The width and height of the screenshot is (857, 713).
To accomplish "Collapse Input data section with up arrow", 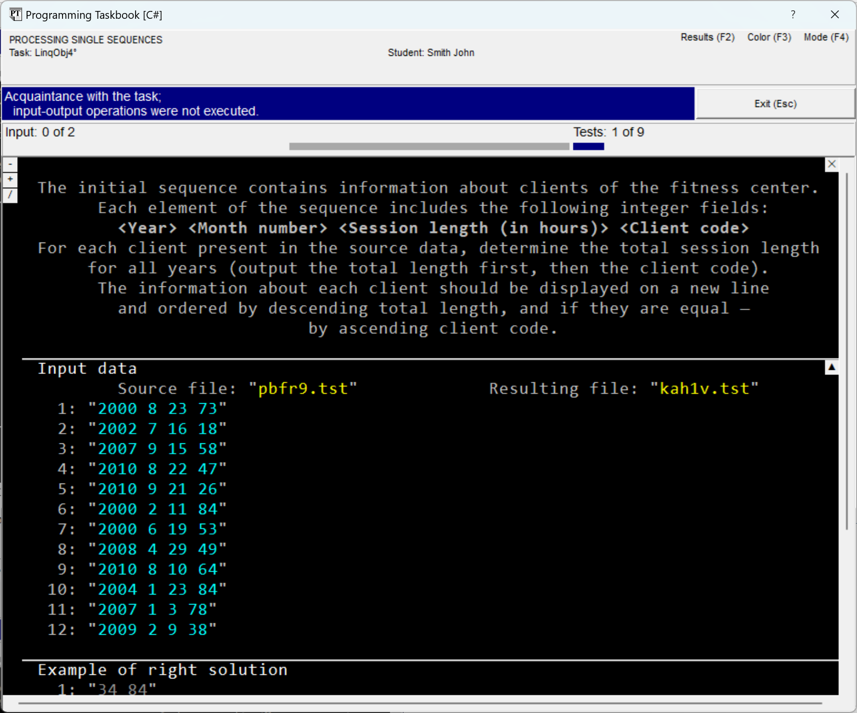I will [x=832, y=368].
